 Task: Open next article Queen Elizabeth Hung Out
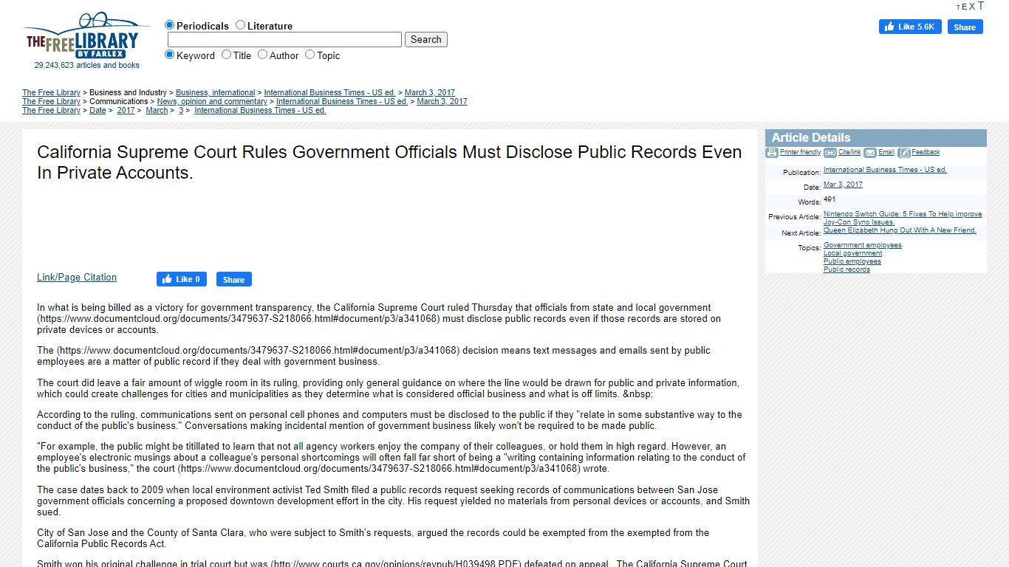900,230
